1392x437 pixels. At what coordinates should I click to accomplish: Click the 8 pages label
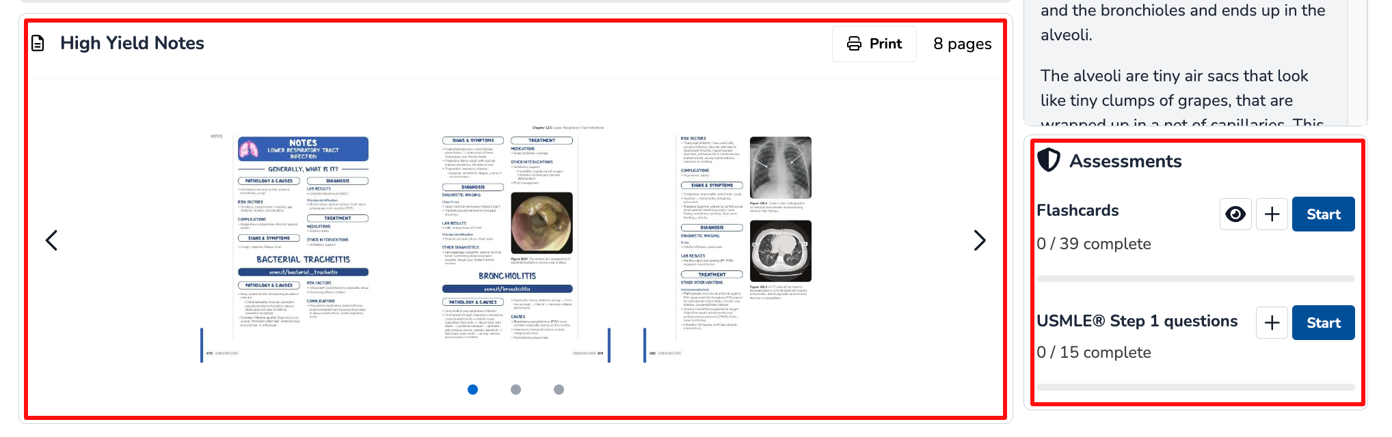[x=962, y=44]
